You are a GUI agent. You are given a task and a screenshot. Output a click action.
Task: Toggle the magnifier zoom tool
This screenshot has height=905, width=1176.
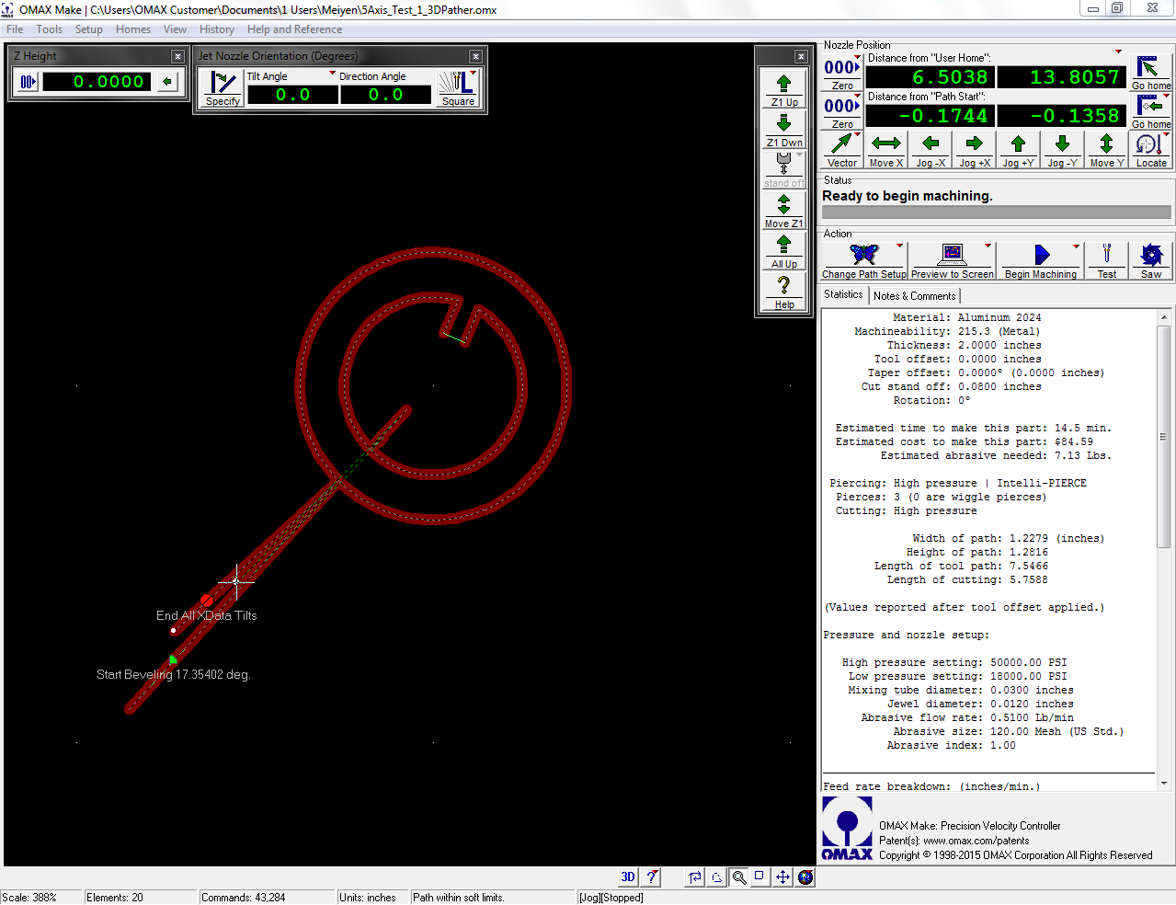pyautogui.click(x=738, y=877)
